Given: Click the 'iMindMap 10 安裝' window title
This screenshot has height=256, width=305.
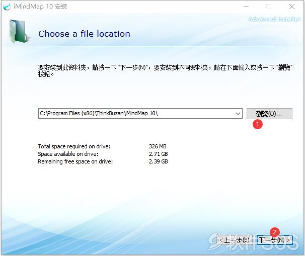Looking at the screenshot, I should pos(40,7).
